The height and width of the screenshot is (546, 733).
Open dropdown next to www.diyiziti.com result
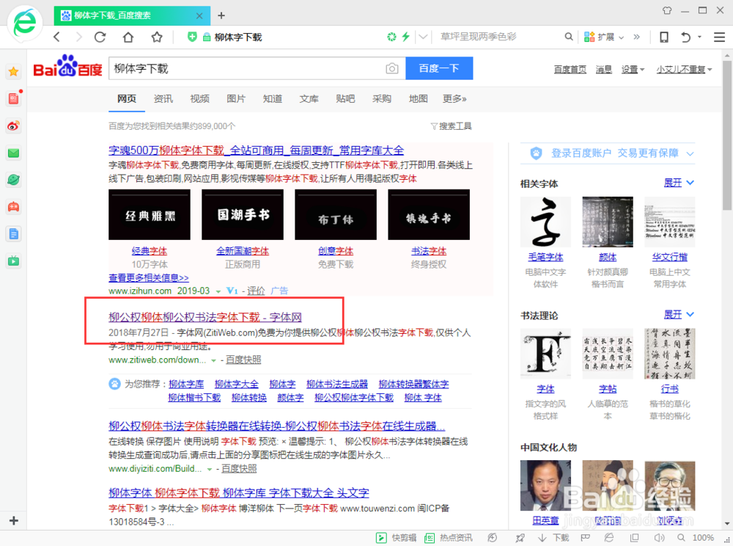click(x=210, y=469)
